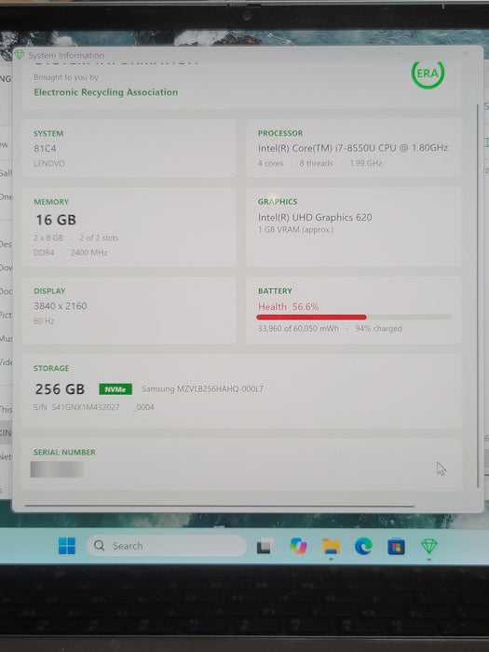Click the 2 x 8 GB memory slots text
Screen dimensions: 489x652
point(76,238)
